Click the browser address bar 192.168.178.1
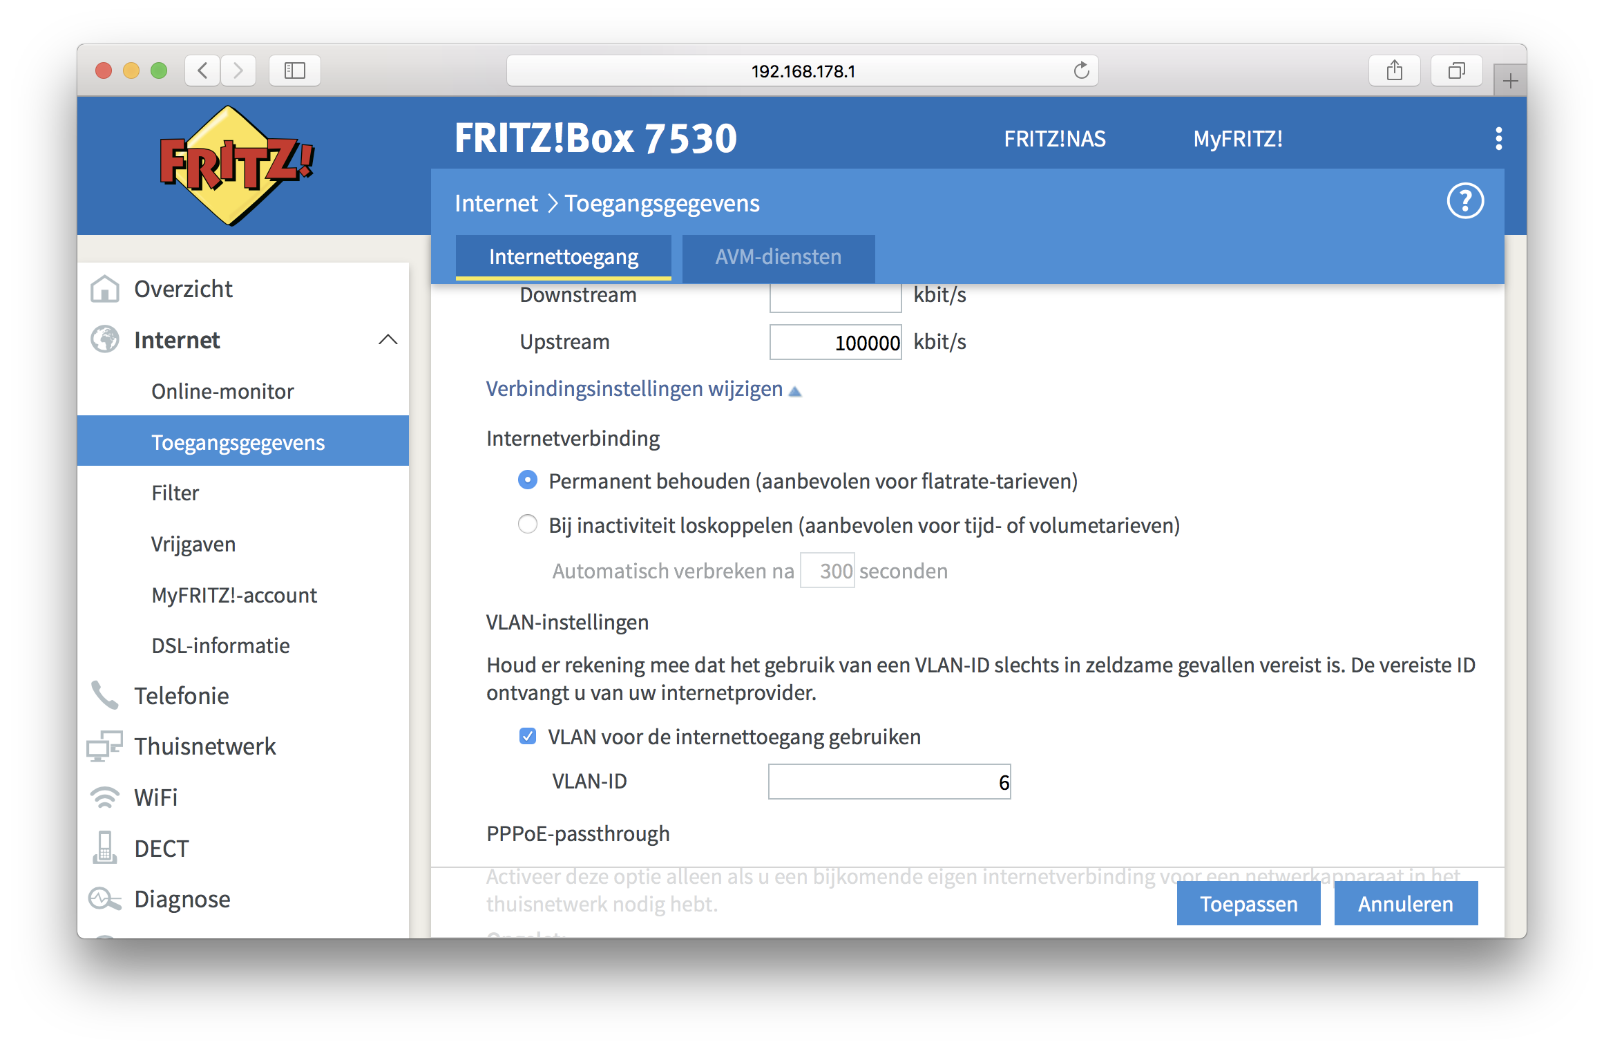 (803, 70)
